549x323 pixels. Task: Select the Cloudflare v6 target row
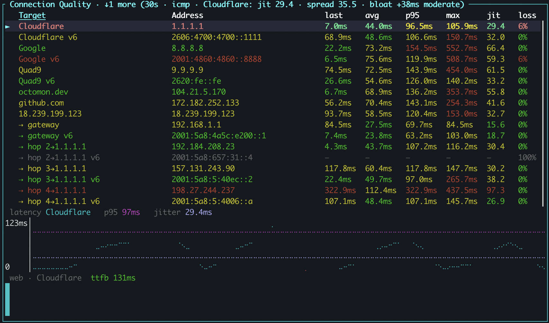tap(273, 37)
